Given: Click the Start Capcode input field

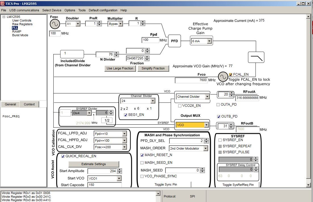Looking at the screenshot, I should 104,185.
